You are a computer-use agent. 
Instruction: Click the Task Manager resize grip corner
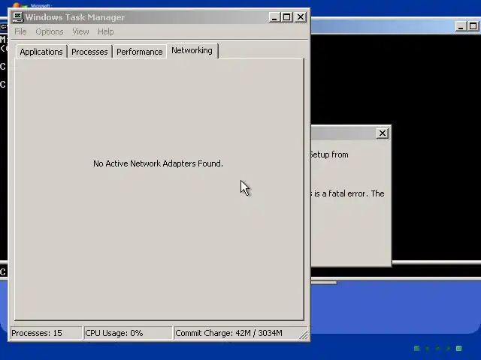point(304,336)
